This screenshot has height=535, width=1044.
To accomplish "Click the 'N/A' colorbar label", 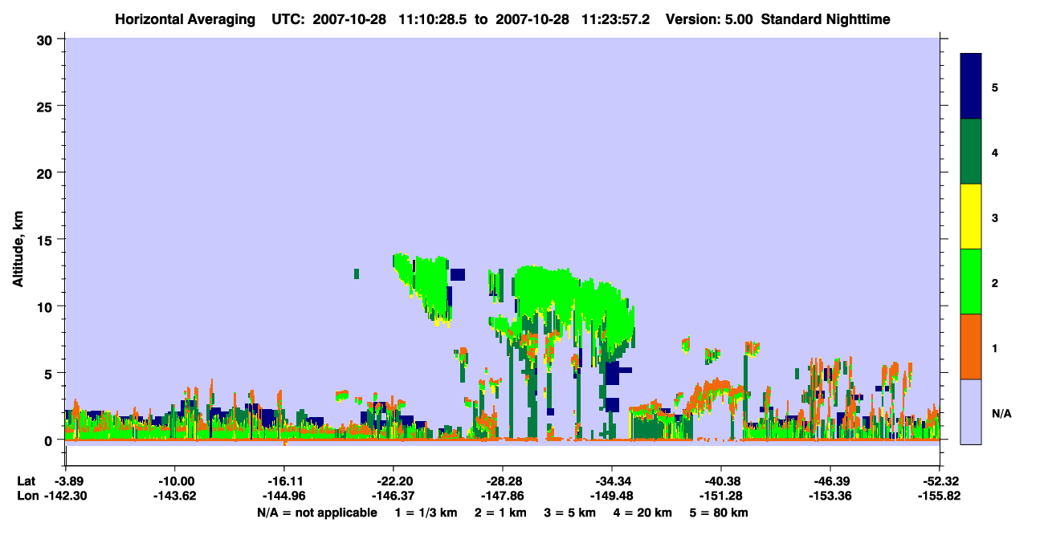I will [1001, 413].
